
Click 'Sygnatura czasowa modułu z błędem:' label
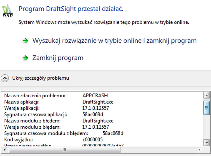[46, 133]
